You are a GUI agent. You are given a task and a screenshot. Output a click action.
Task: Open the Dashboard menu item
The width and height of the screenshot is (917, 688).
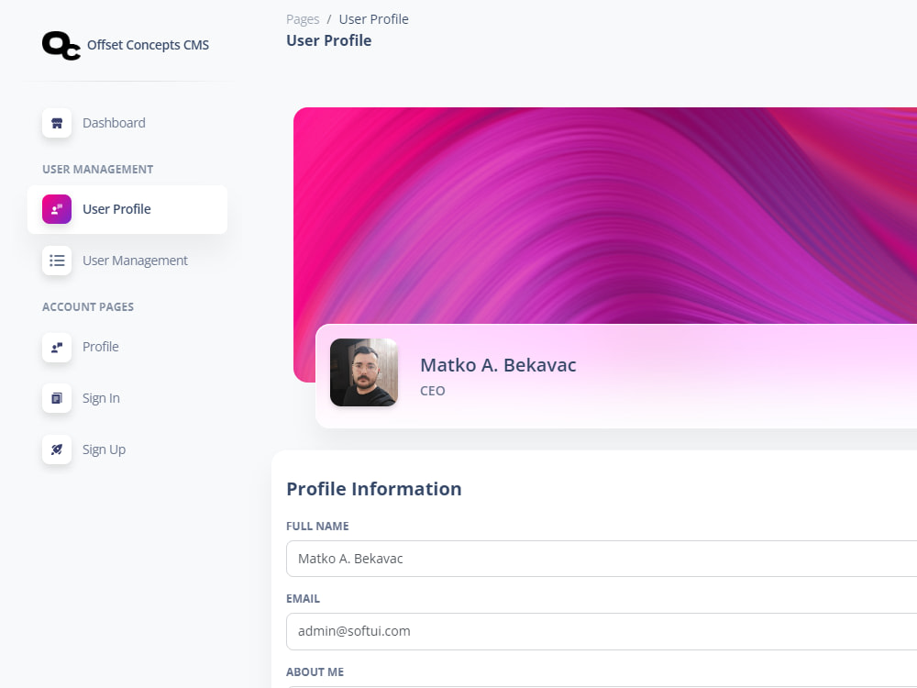(114, 123)
